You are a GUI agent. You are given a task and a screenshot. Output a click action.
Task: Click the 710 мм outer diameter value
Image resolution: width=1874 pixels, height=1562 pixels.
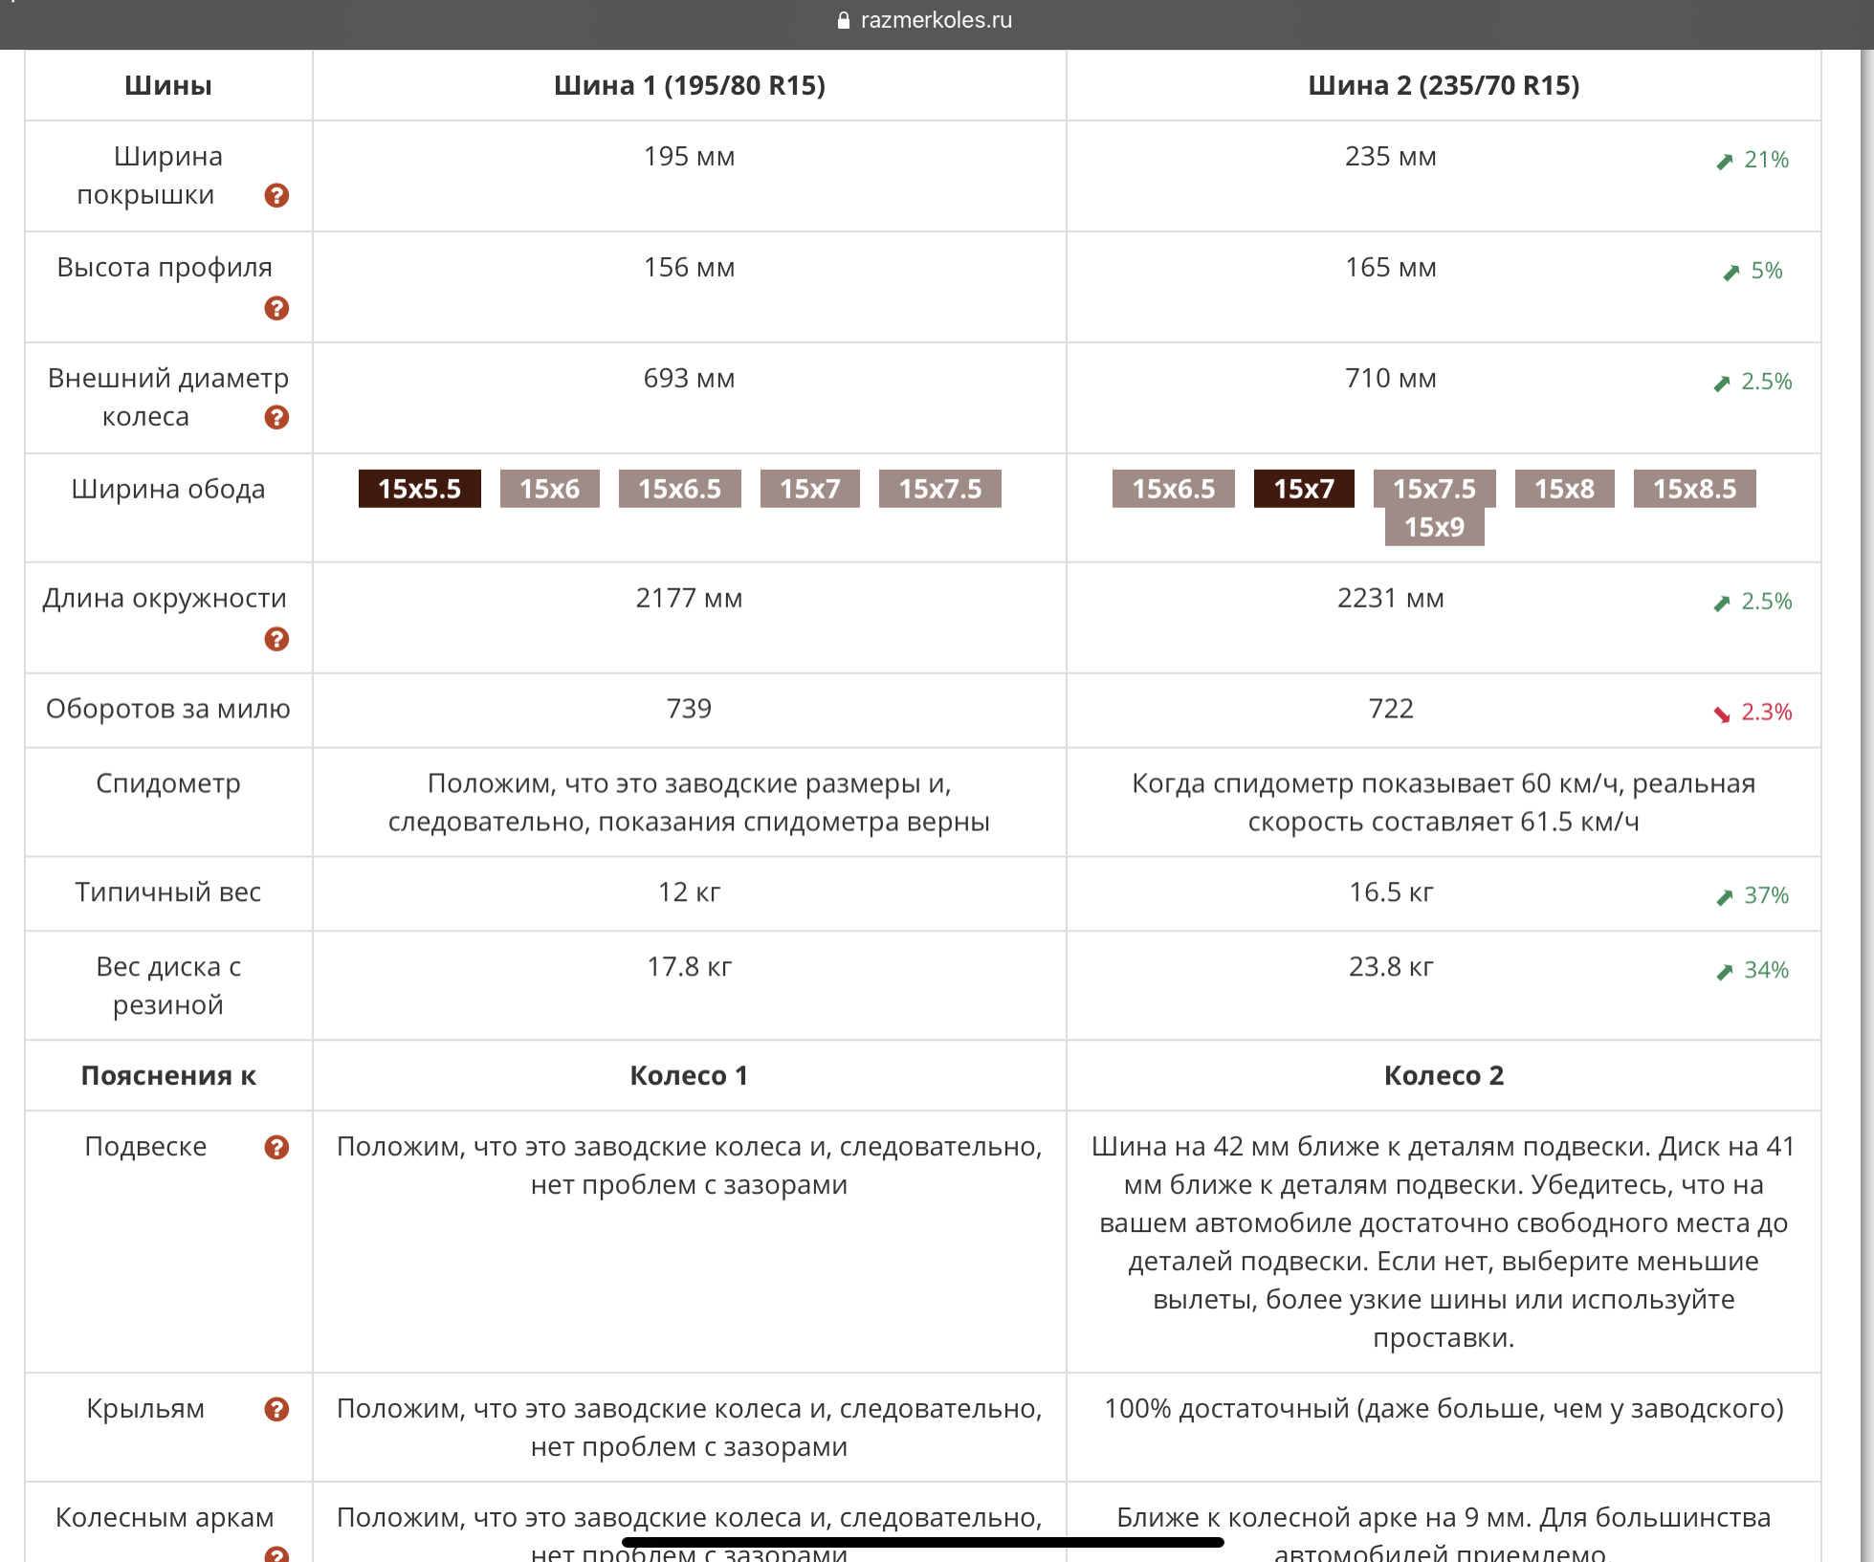1390,379
